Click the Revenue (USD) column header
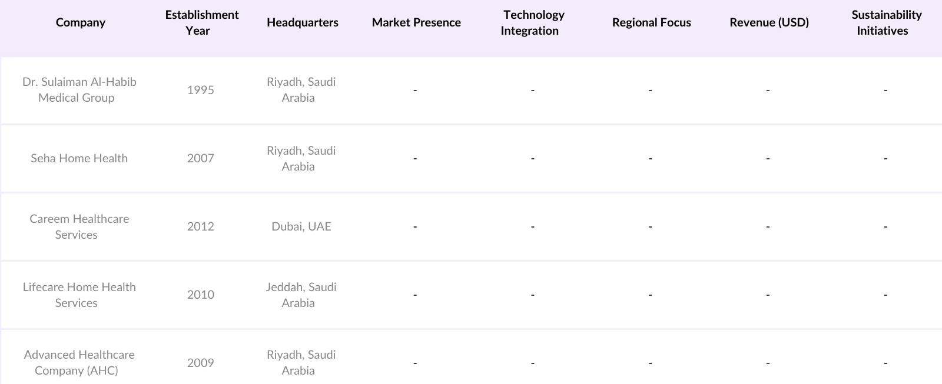Viewport: 942px width, 384px height. 769,22
